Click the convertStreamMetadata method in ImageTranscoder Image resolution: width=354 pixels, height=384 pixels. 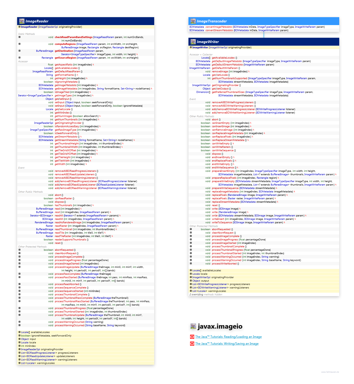click(x=219, y=30)
